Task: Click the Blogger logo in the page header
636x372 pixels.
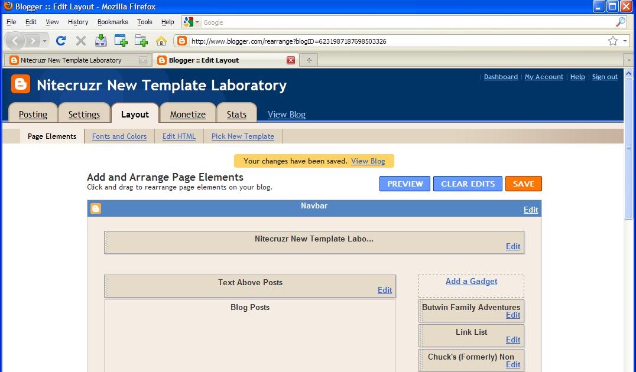Action: pos(21,84)
